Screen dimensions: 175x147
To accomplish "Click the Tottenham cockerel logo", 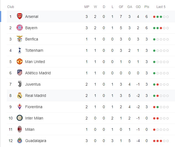I will pyautogui.click(x=20, y=50).
